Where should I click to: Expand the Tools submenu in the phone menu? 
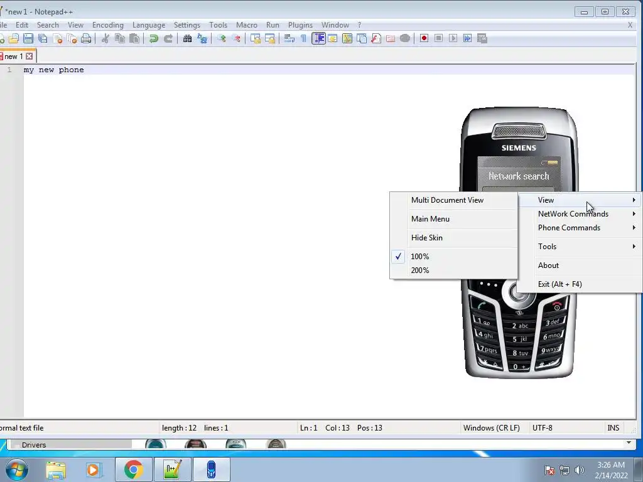coord(580,247)
